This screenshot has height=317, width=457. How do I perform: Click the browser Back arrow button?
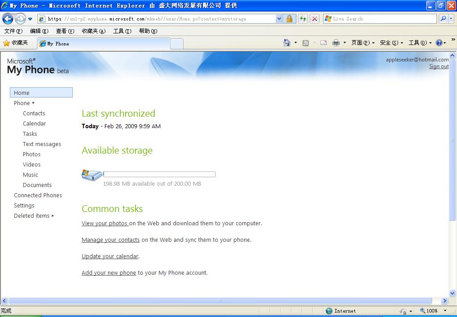8,19
